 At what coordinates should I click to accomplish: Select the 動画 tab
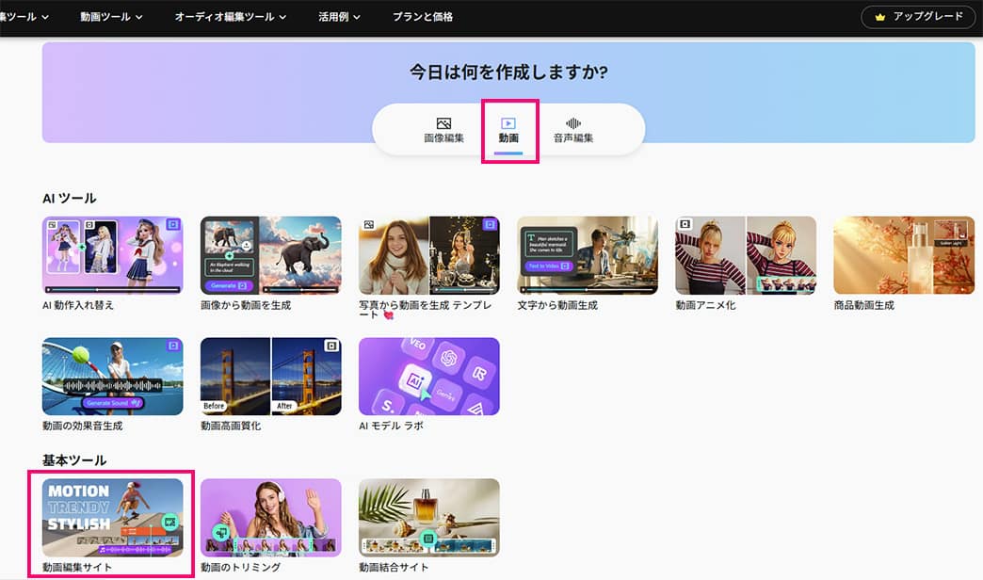click(508, 131)
